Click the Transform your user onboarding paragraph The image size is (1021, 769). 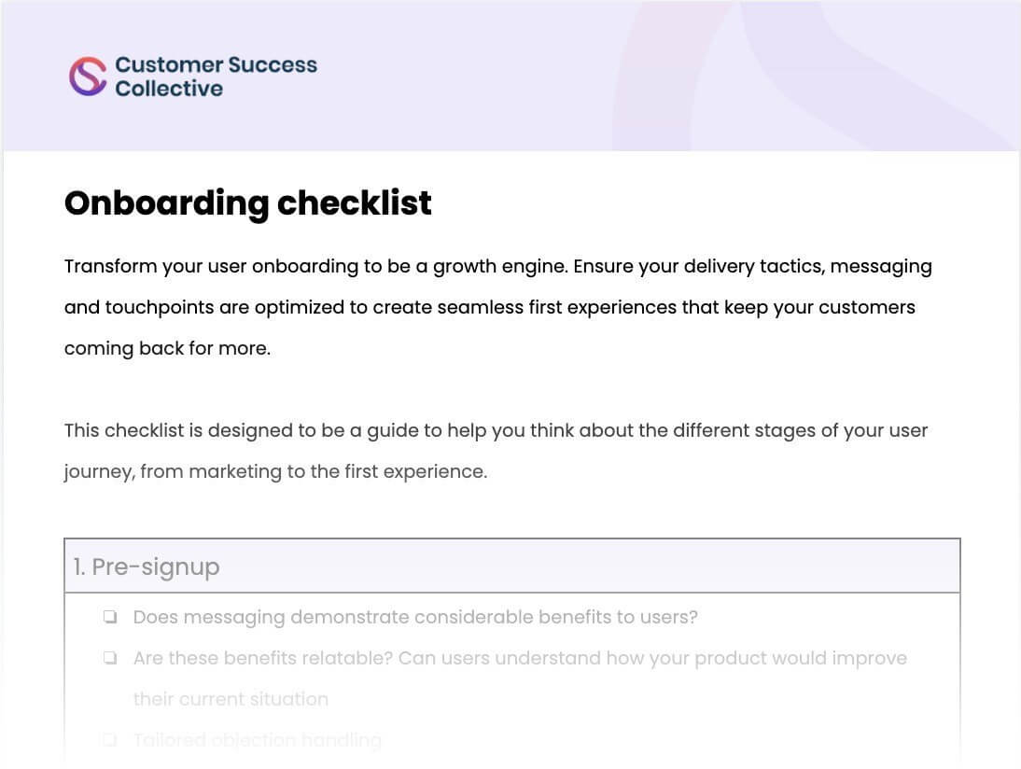[498, 307]
